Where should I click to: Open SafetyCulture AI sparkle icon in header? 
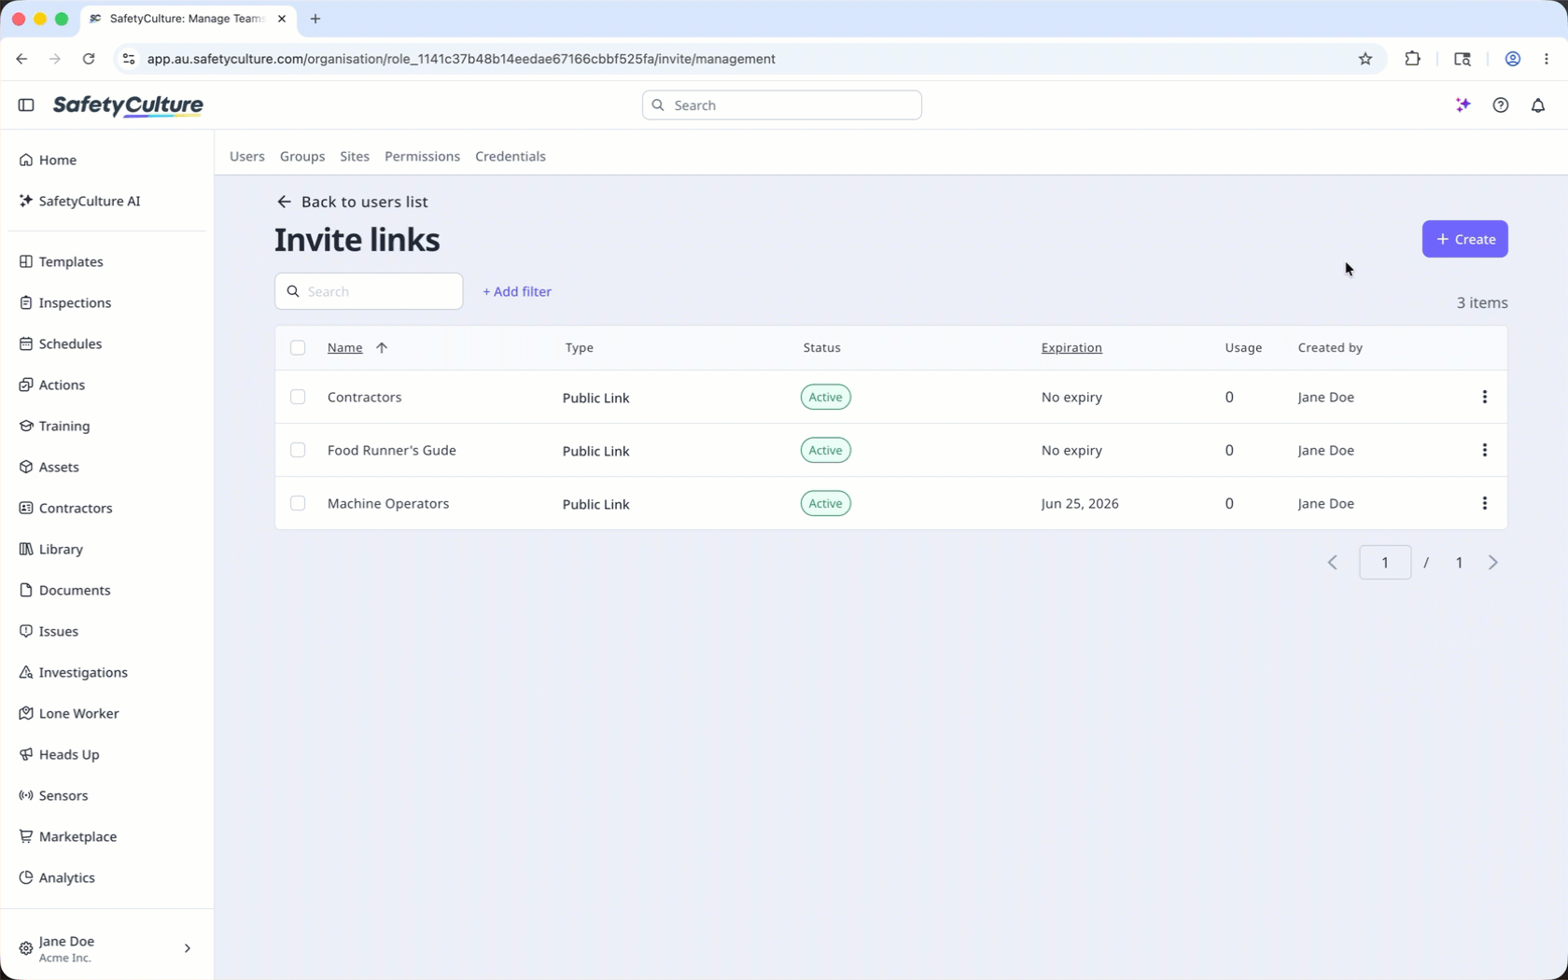click(1463, 105)
